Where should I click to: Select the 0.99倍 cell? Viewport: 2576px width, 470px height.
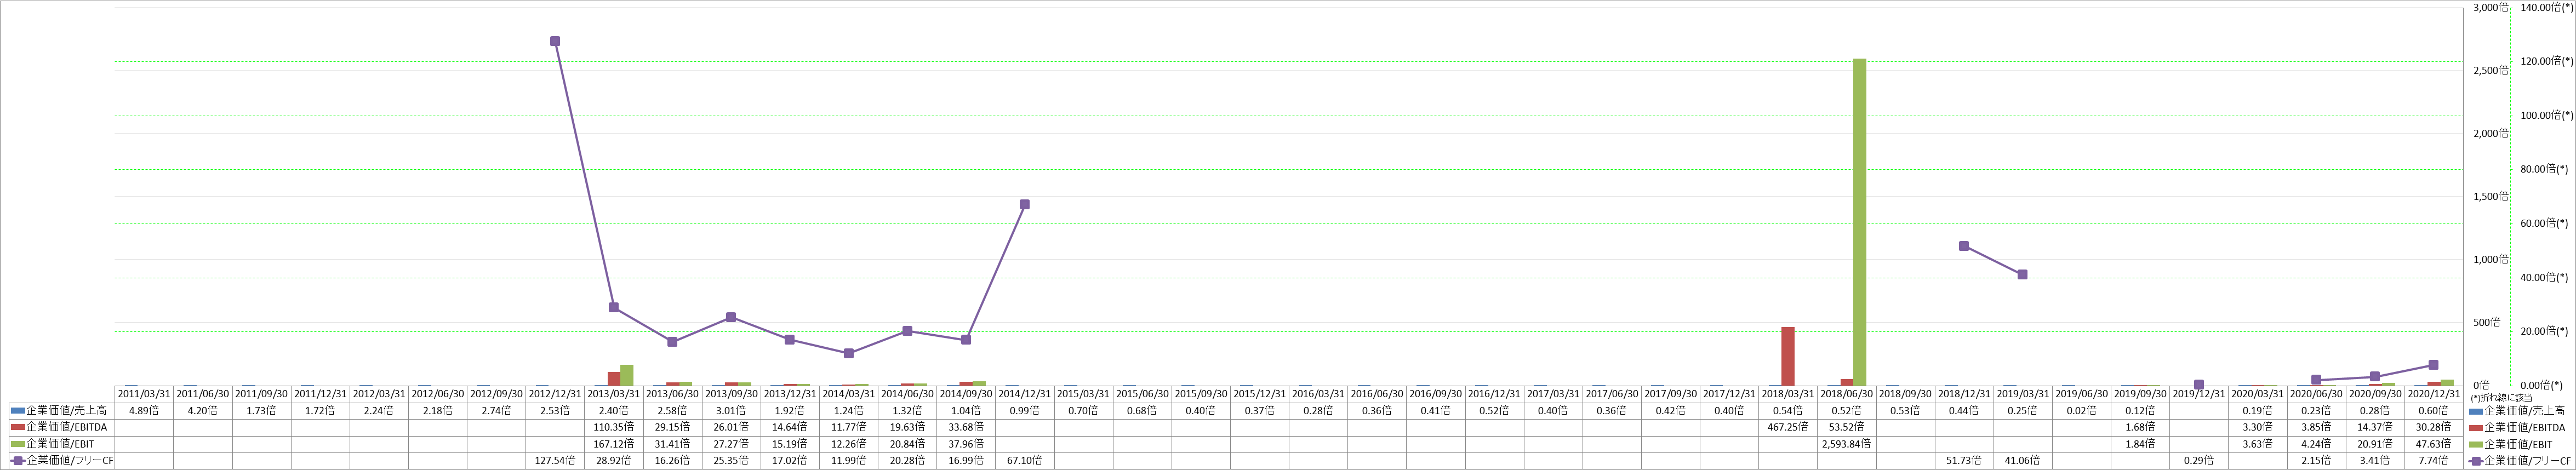pos(1025,410)
